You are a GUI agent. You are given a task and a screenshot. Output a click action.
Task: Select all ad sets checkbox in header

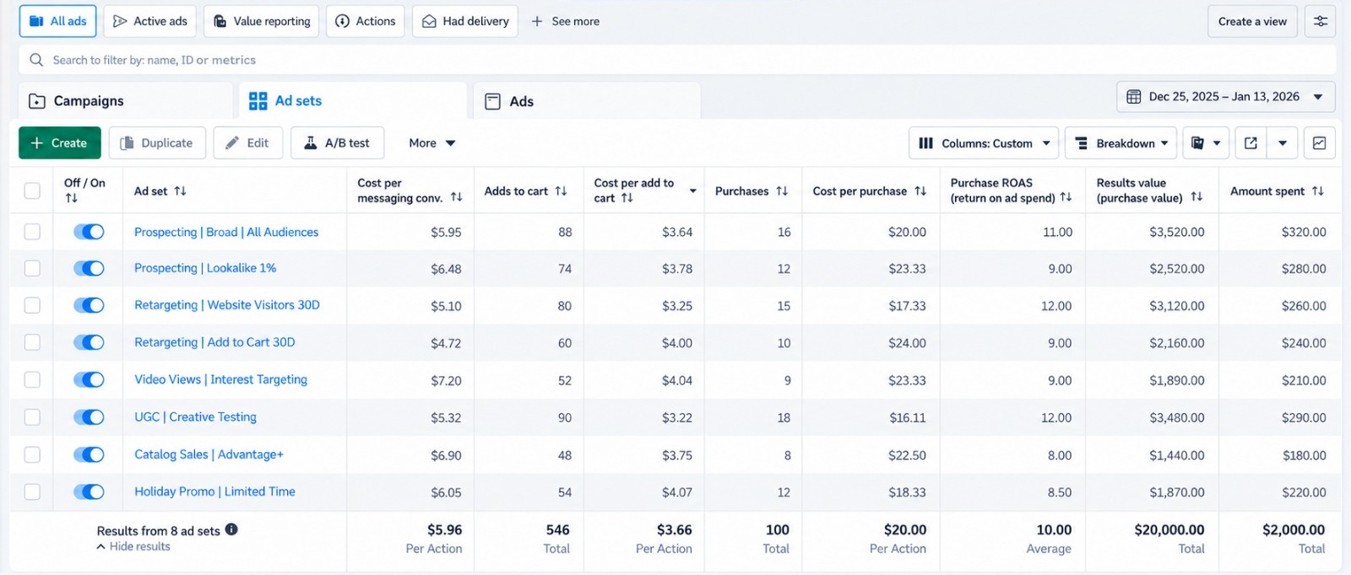(x=32, y=191)
